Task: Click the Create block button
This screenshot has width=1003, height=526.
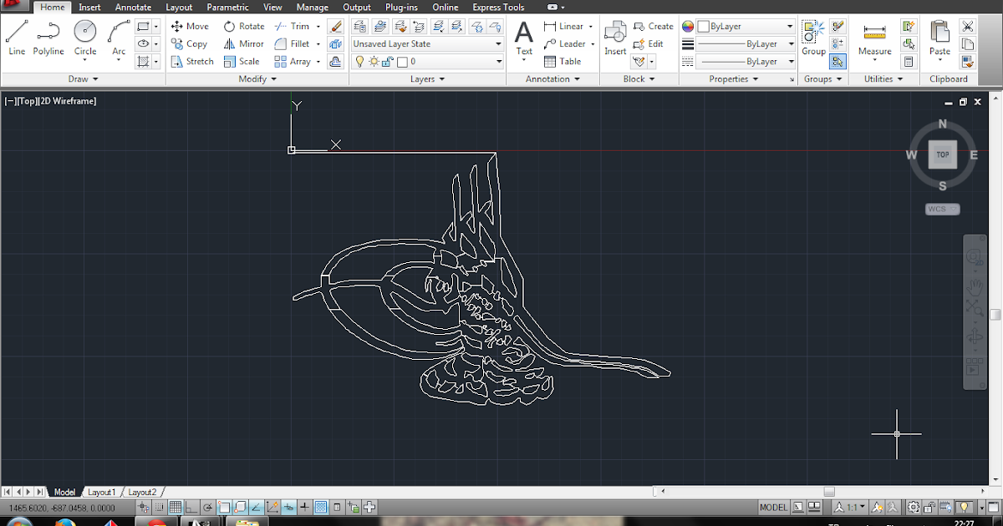Action: pyautogui.click(x=653, y=26)
